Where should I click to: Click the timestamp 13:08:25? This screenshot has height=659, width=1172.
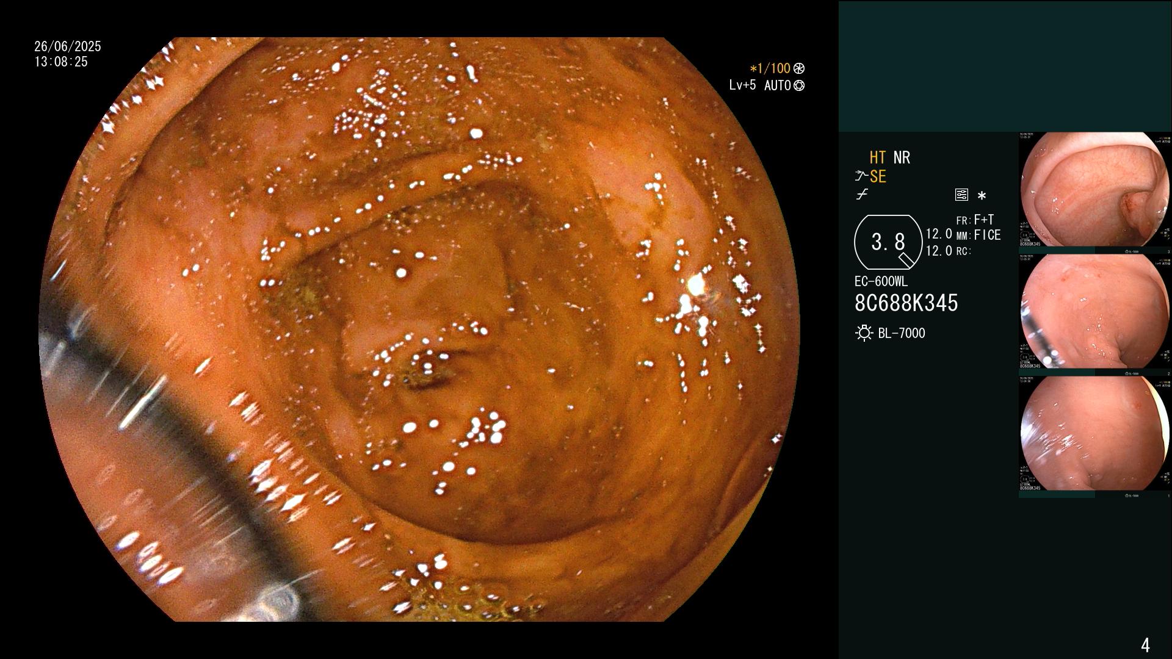point(61,62)
